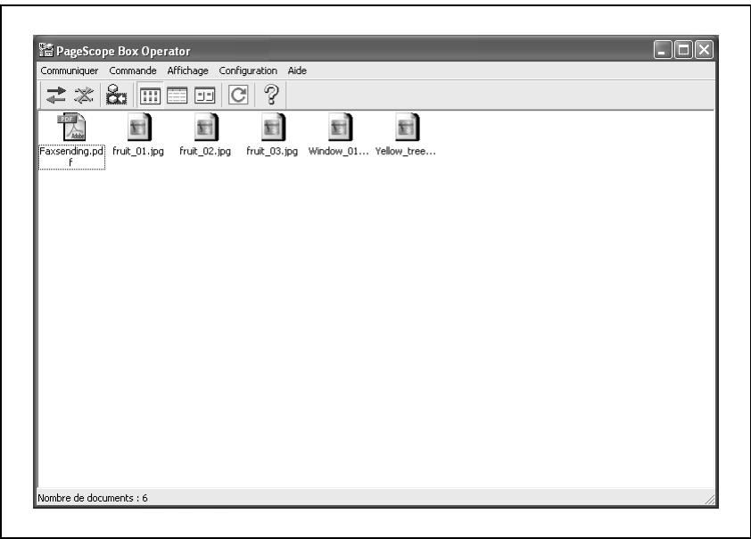Click the question mark help icon
The image size is (751, 539).
tap(271, 95)
